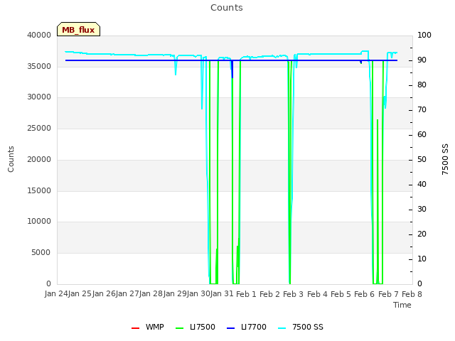Click the Jan 30 date tick label
Screen dimensions: 455x341
[198, 294]
